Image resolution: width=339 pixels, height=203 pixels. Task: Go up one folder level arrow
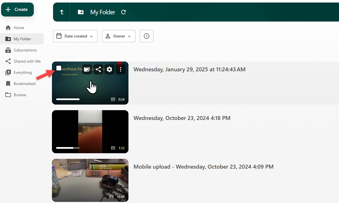62,12
